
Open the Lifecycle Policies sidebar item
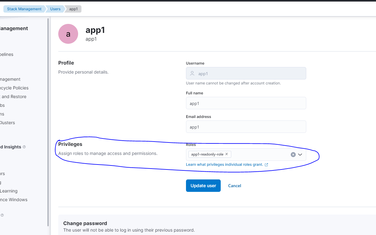point(14,88)
